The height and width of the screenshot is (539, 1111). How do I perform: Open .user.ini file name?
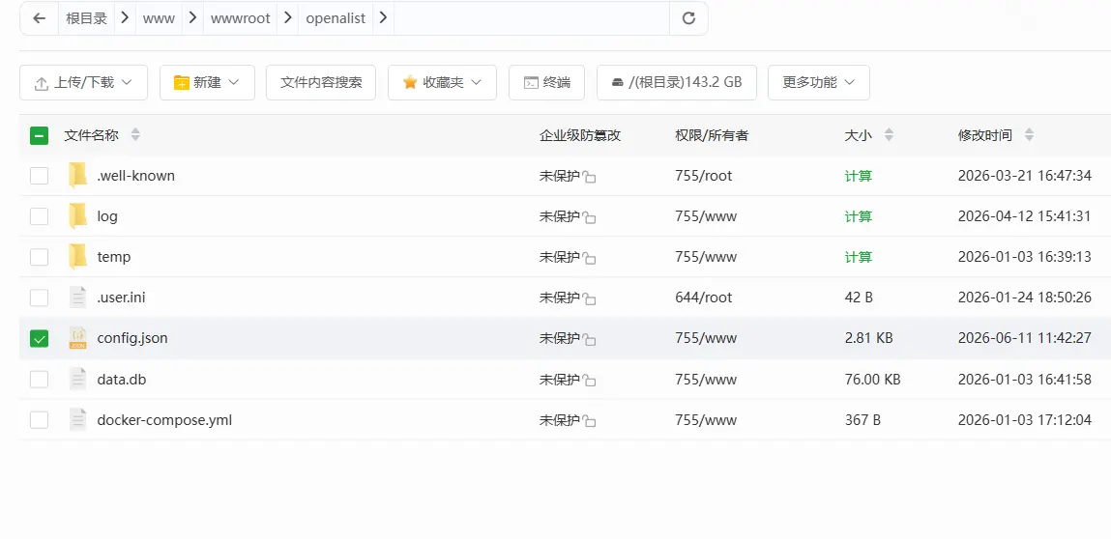click(x=121, y=298)
